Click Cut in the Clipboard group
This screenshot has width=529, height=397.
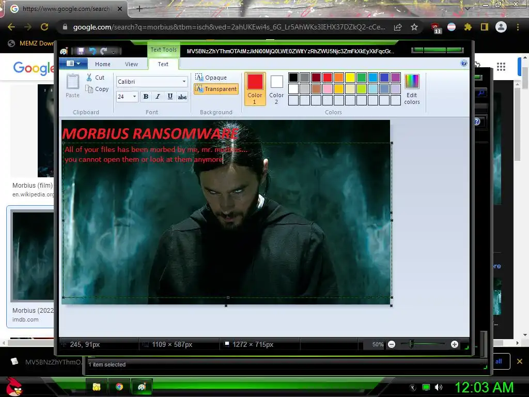pyautogui.click(x=96, y=78)
